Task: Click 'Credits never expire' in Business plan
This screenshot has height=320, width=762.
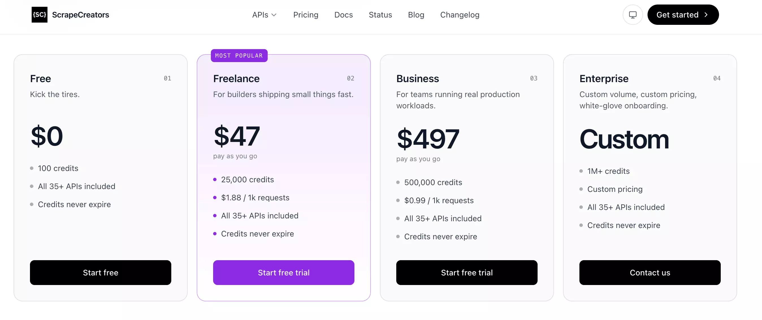Action: [440, 236]
